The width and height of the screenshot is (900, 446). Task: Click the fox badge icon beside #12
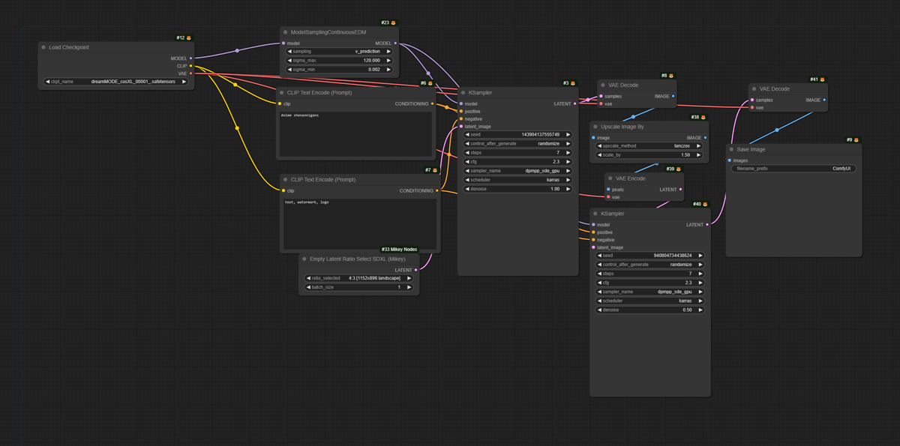(189, 37)
